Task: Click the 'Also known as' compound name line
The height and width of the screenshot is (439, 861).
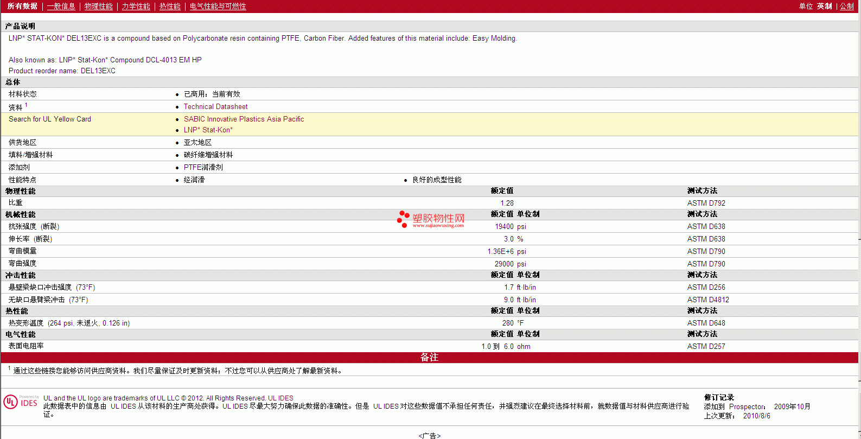Action: [x=105, y=60]
